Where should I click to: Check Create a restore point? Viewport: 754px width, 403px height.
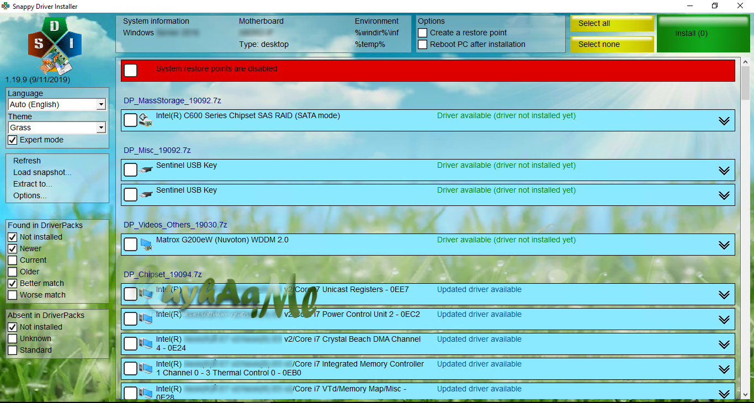(423, 33)
